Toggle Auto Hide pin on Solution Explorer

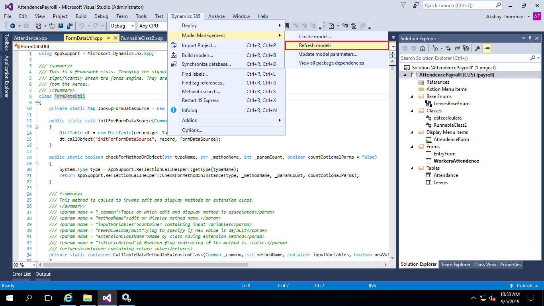click(530, 38)
